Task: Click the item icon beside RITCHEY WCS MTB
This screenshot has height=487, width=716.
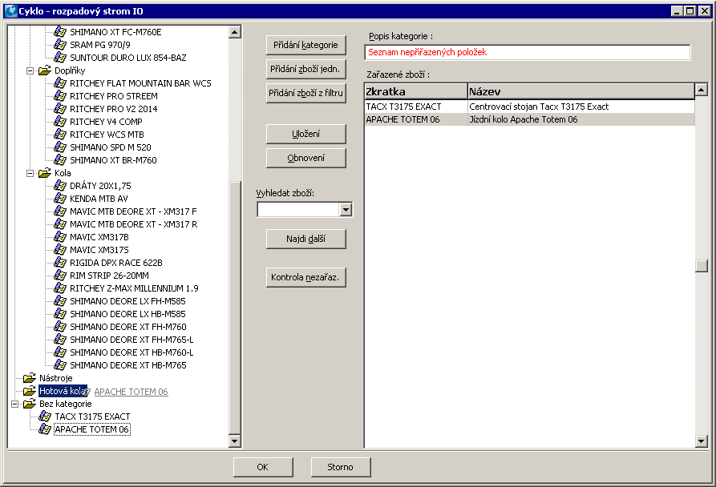Action: click(60, 135)
